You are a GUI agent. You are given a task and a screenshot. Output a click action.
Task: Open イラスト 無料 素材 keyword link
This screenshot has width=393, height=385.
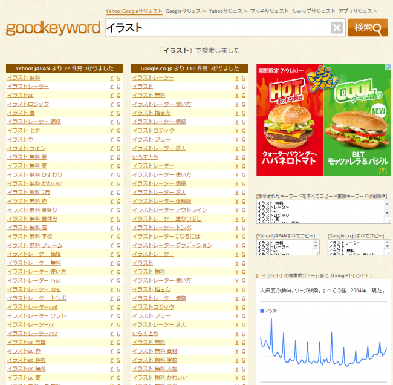[155, 351]
